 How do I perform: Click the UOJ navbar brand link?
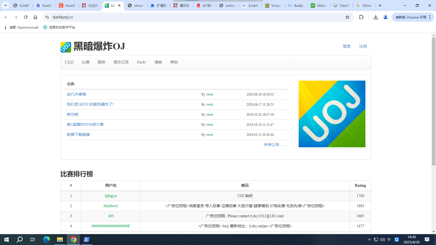click(69, 62)
